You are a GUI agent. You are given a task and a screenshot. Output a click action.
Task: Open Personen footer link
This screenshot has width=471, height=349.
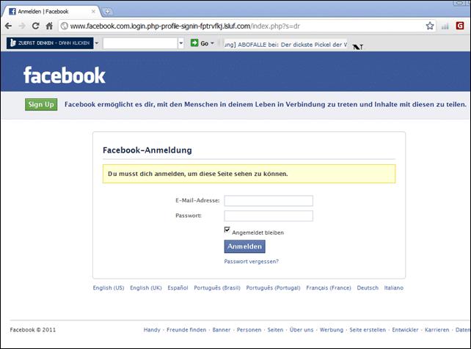(249, 330)
